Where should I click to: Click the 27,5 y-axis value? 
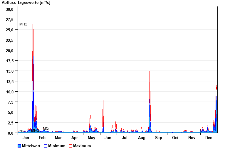10,20
